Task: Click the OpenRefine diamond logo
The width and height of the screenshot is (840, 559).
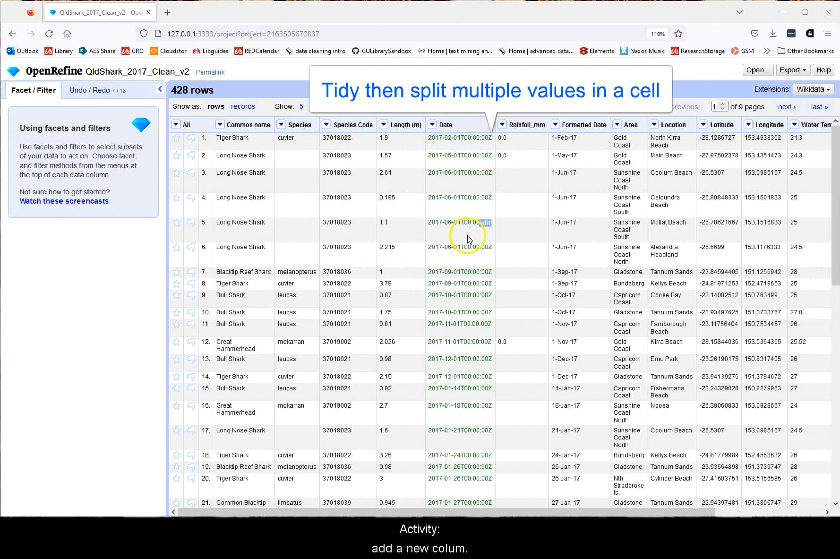Action: coord(14,71)
